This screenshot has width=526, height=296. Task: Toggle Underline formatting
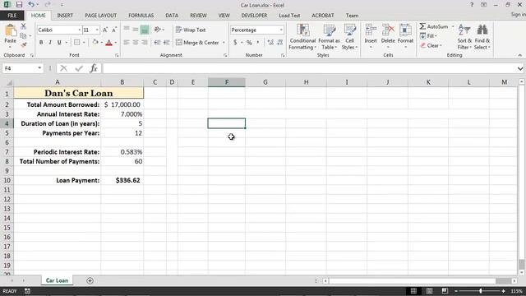[59, 42]
